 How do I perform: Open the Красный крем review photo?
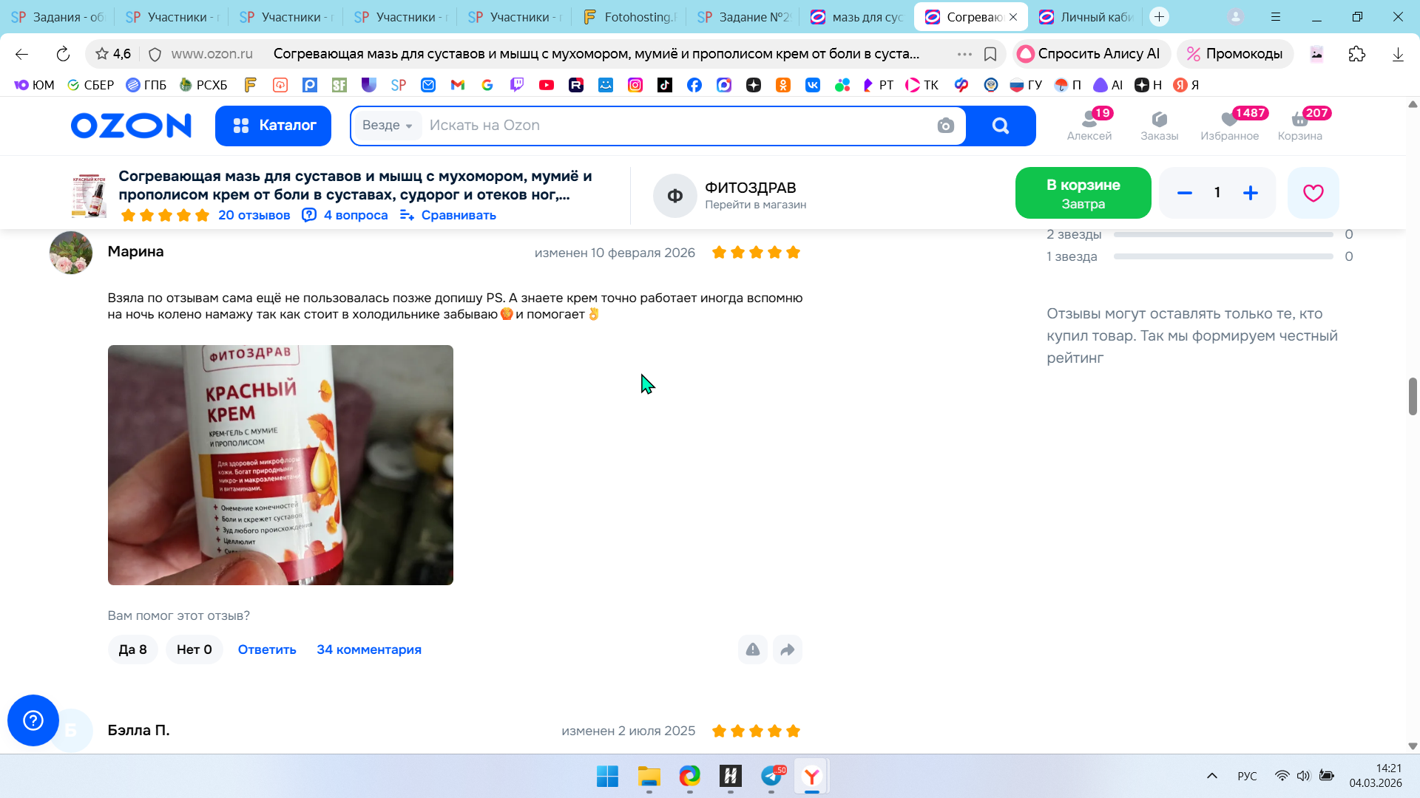coord(280,465)
